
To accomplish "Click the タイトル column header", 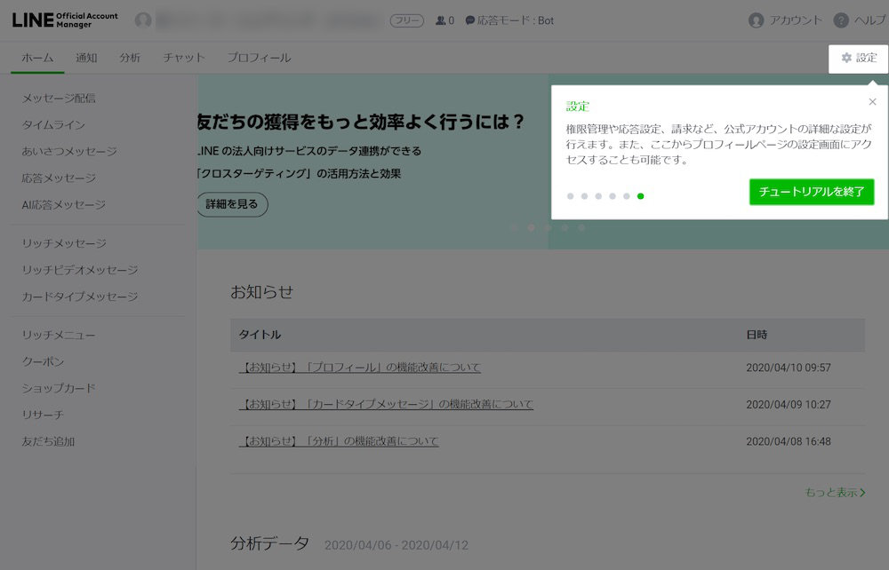I will (260, 335).
